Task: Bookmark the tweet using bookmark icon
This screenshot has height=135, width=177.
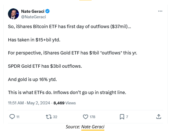Action: [122, 117]
